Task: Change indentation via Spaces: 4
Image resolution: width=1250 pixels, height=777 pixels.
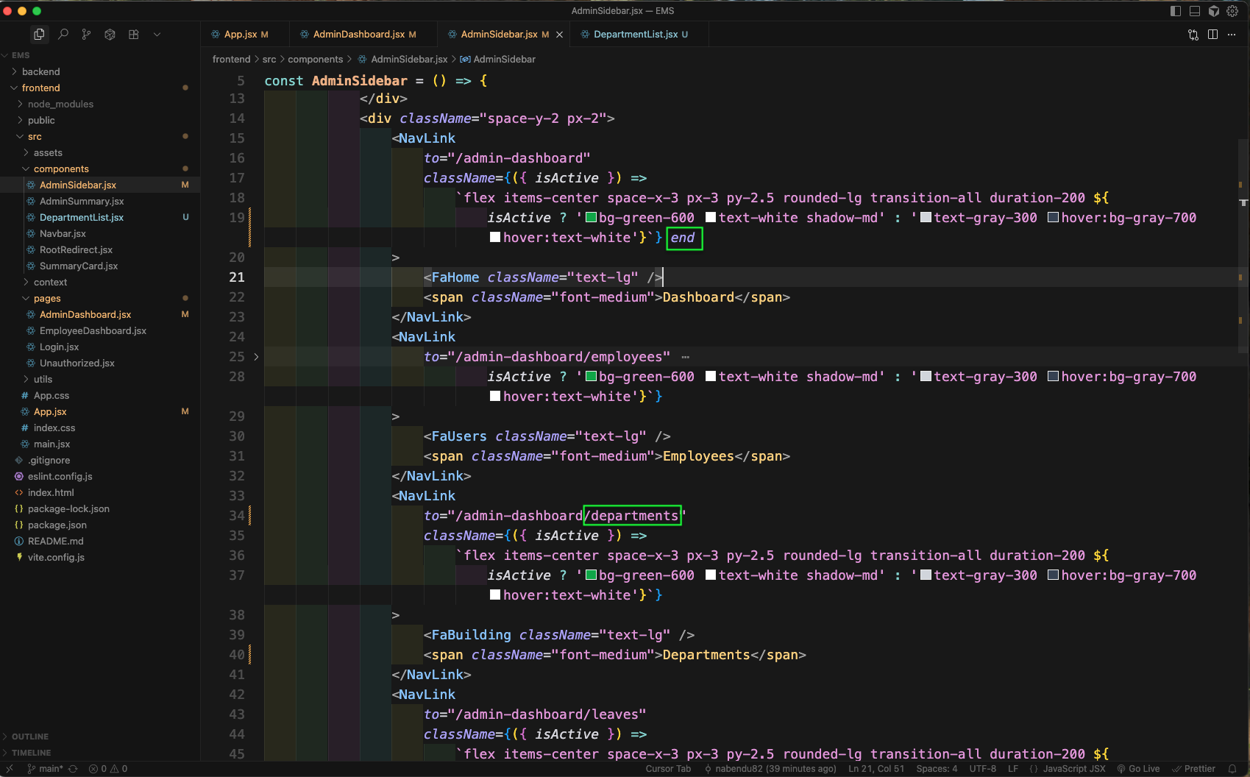Action: [937, 769]
